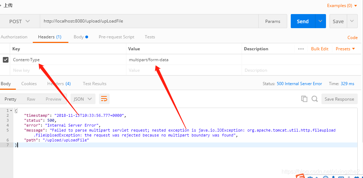Image resolution: width=363 pixels, height=178 pixels.
Task: Open the Params panel
Action: pyautogui.click(x=273, y=21)
